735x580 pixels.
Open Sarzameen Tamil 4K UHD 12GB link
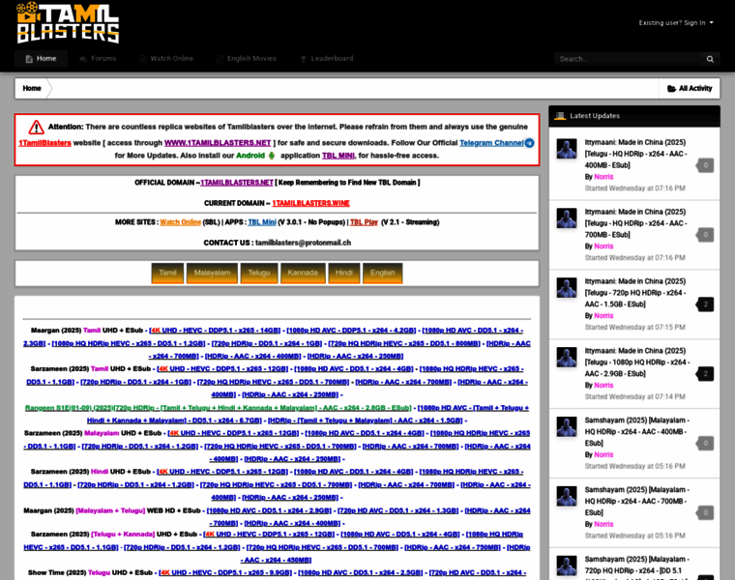[x=222, y=368]
